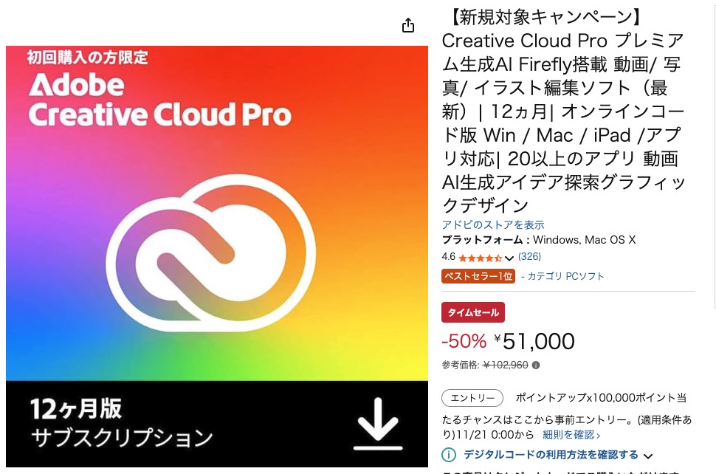Expand デジタルコードの利用方法を確認する chevron
The width and height of the screenshot is (716, 474).
pyautogui.click(x=648, y=456)
